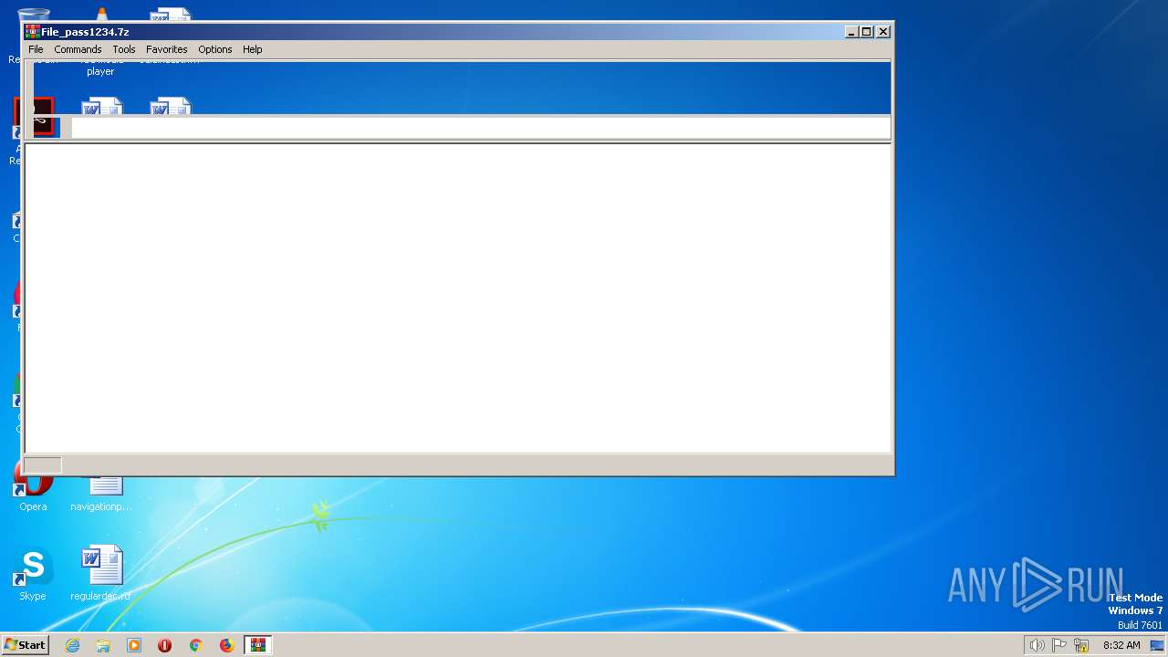Launch Opera from the taskbar
Image resolution: width=1168 pixels, height=657 pixels.
pos(165,645)
